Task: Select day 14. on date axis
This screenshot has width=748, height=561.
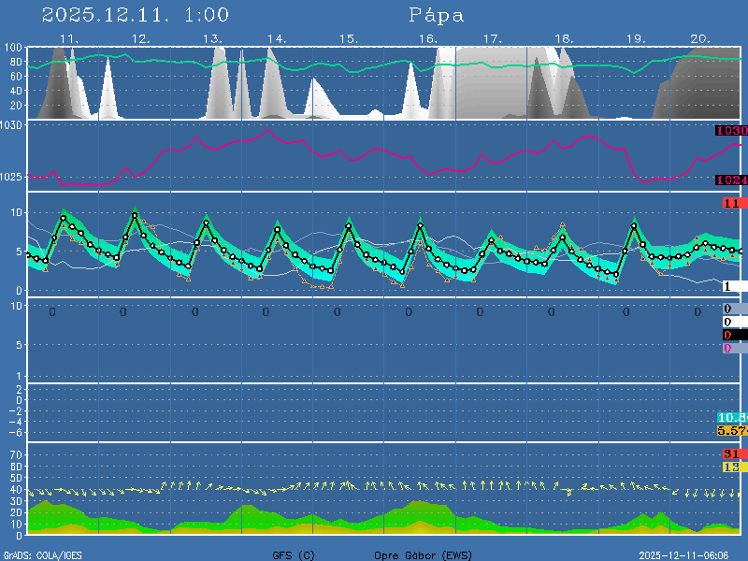Action: coord(276,38)
